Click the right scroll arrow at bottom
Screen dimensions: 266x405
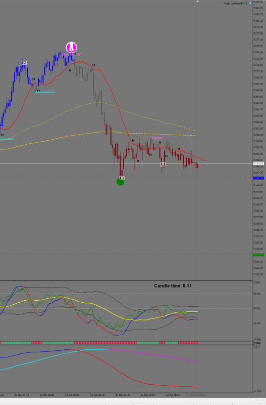(x=263, y=400)
